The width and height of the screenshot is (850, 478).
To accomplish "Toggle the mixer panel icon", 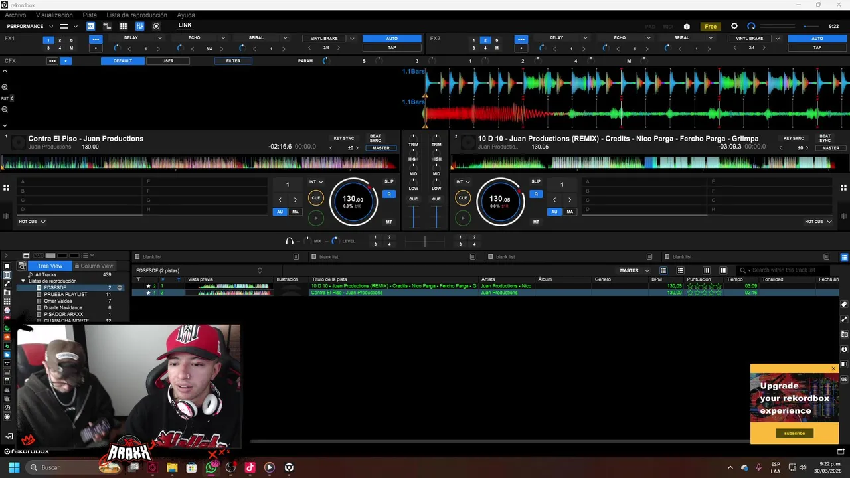I will 139,26.
